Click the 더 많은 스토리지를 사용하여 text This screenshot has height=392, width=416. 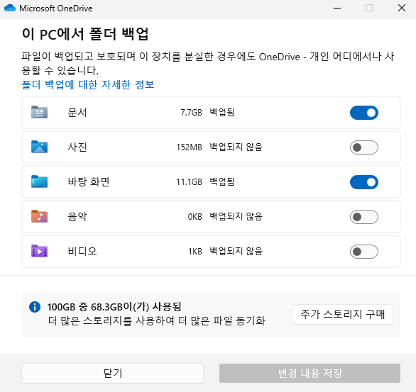(111, 320)
